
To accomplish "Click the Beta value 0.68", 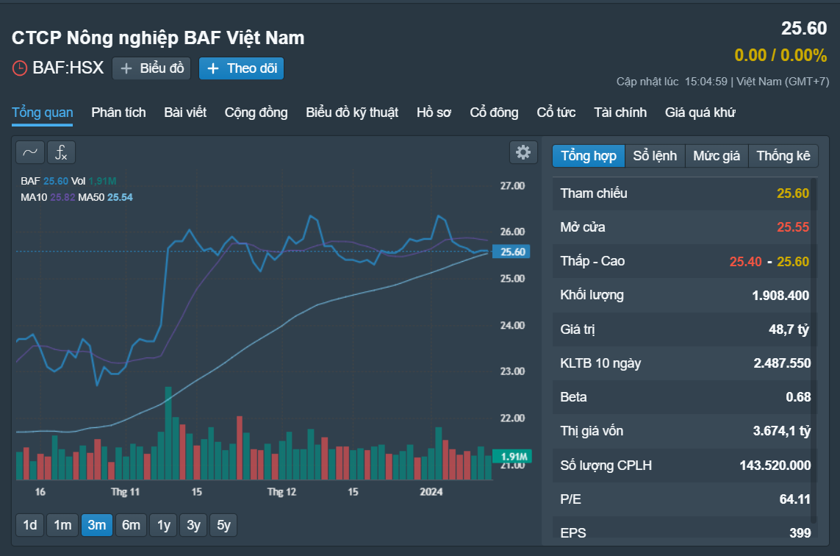I will click(x=798, y=397).
